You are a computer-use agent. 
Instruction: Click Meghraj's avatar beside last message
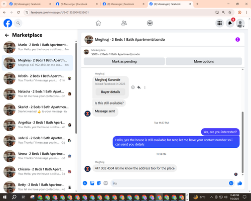[87, 169]
